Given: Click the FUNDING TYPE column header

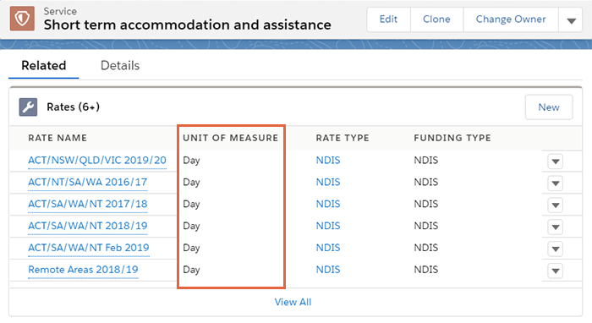Looking at the screenshot, I should [452, 138].
